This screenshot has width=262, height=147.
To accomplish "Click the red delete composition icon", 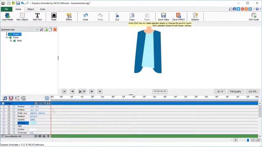I will 55,29.
